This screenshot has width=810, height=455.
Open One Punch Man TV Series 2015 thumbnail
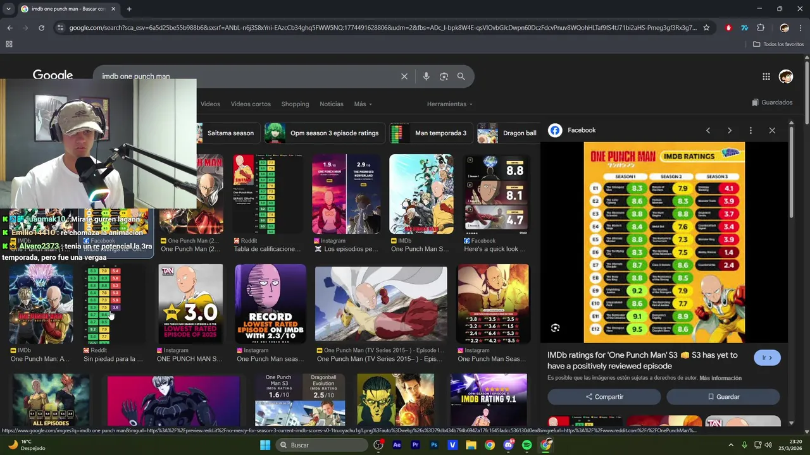381,304
